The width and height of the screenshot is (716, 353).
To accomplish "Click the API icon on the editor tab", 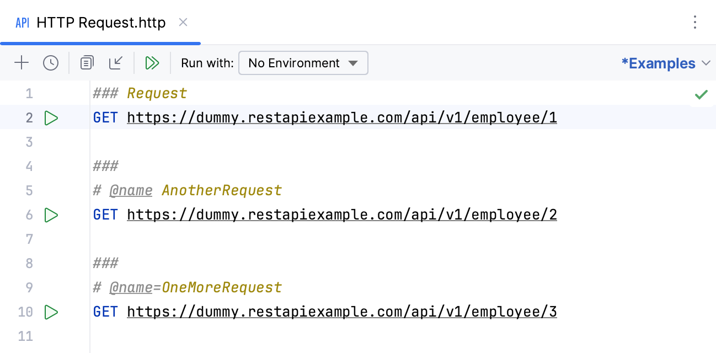I will [22, 23].
